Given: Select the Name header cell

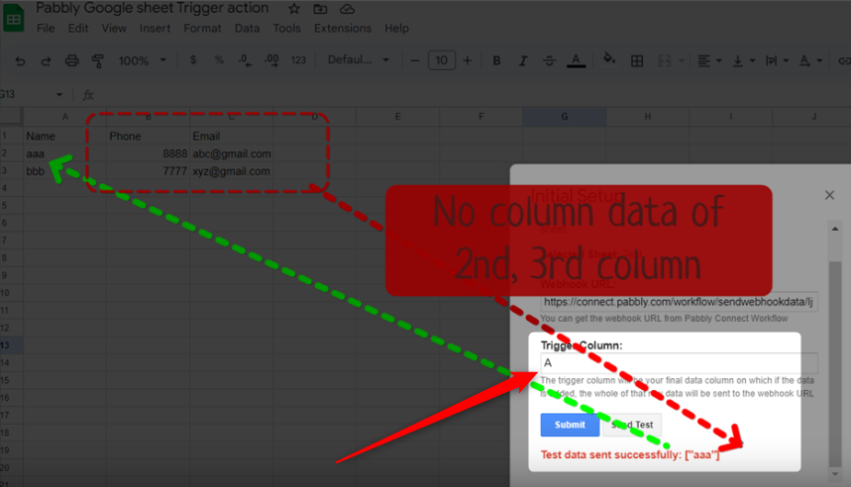Looking at the screenshot, I should [64, 137].
